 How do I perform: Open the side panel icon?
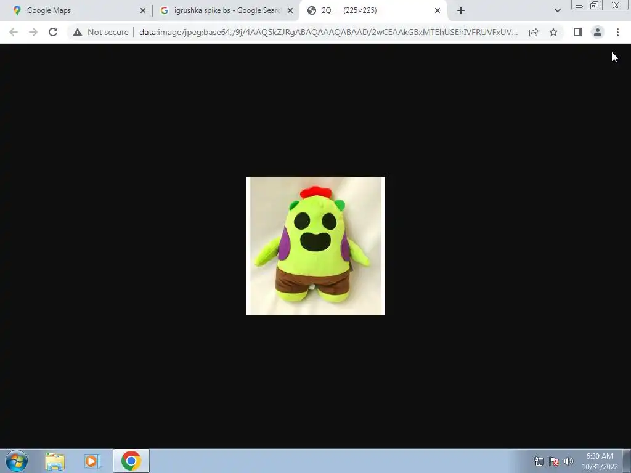(x=578, y=32)
